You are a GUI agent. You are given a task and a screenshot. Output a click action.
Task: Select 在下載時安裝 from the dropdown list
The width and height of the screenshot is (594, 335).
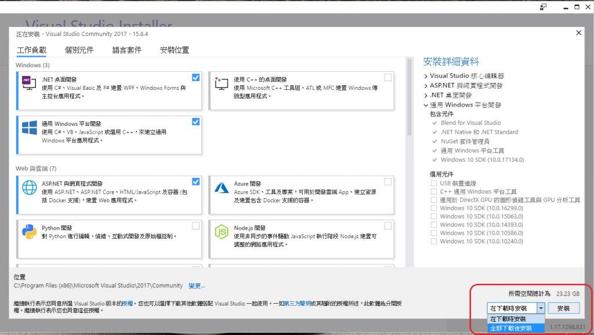516,319
